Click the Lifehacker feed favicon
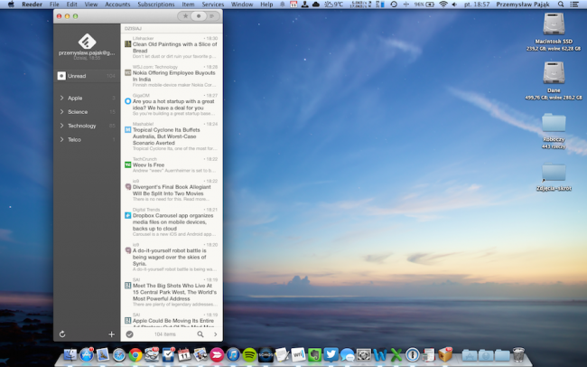 pos(127,44)
